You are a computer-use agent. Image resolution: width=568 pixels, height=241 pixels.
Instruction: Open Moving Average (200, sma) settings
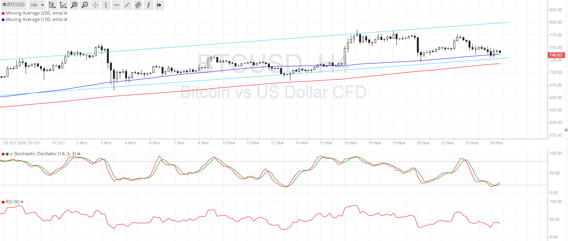point(34,13)
